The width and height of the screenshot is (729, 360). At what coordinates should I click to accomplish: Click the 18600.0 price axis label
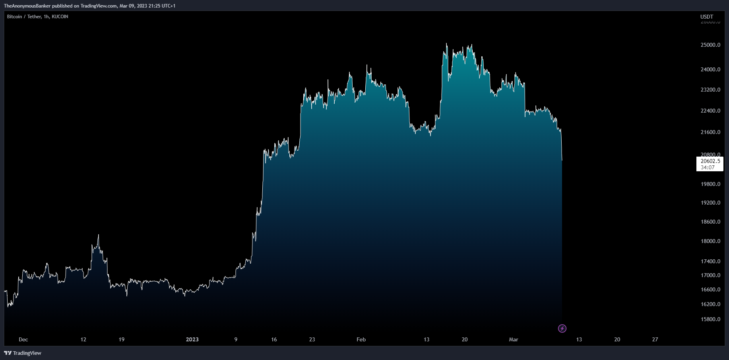[x=710, y=222]
